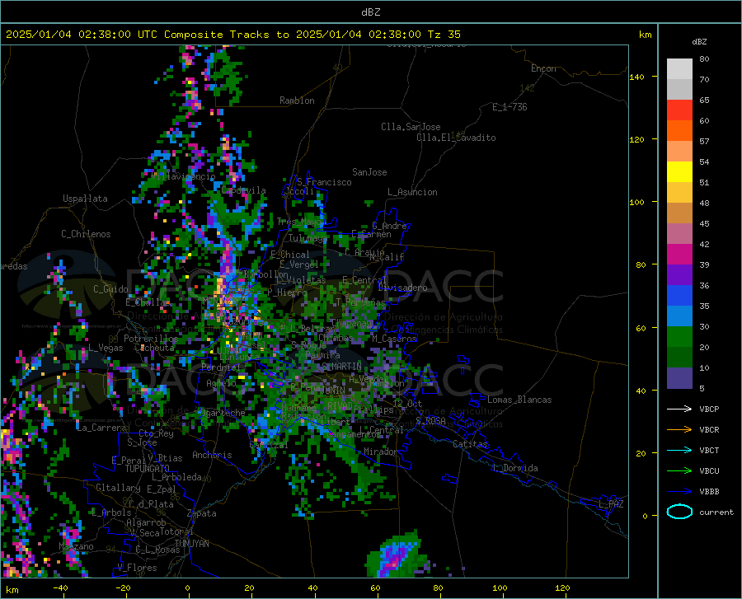Click the 'current' legend label
Viewport: 742px width, 599px height.
click(716, 512)
